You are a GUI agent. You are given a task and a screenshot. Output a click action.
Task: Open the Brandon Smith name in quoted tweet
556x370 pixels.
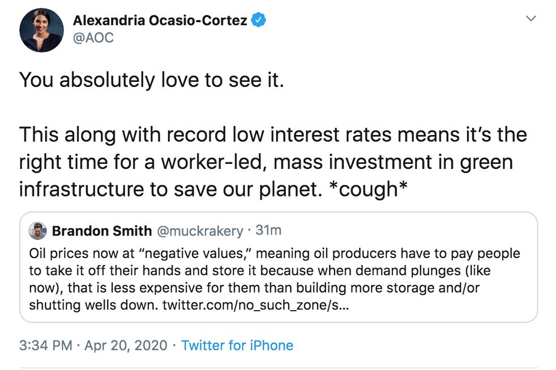[x=102, y=231]
